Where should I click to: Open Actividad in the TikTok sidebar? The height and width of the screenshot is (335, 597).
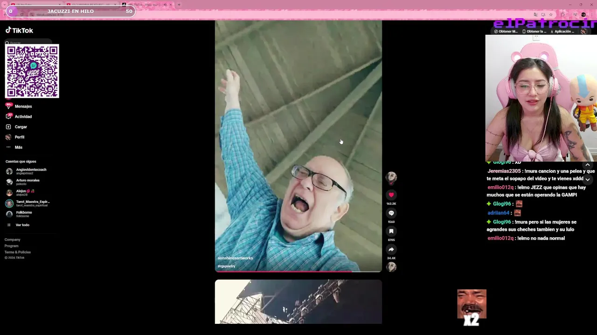(x=23, y=117)
